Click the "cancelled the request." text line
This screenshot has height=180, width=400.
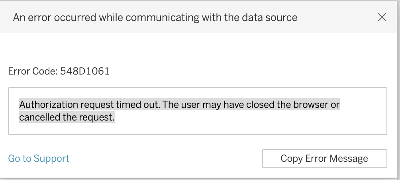[67, 117]
